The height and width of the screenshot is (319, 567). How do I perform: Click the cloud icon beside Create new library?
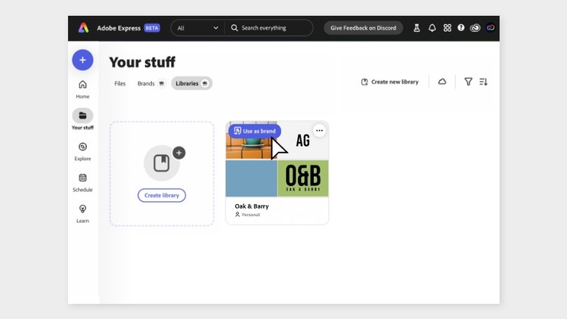442,82
